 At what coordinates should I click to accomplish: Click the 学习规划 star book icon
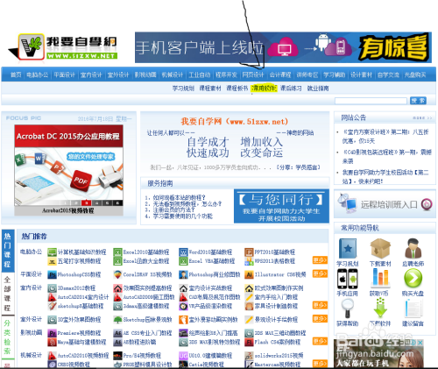point(348,248)
